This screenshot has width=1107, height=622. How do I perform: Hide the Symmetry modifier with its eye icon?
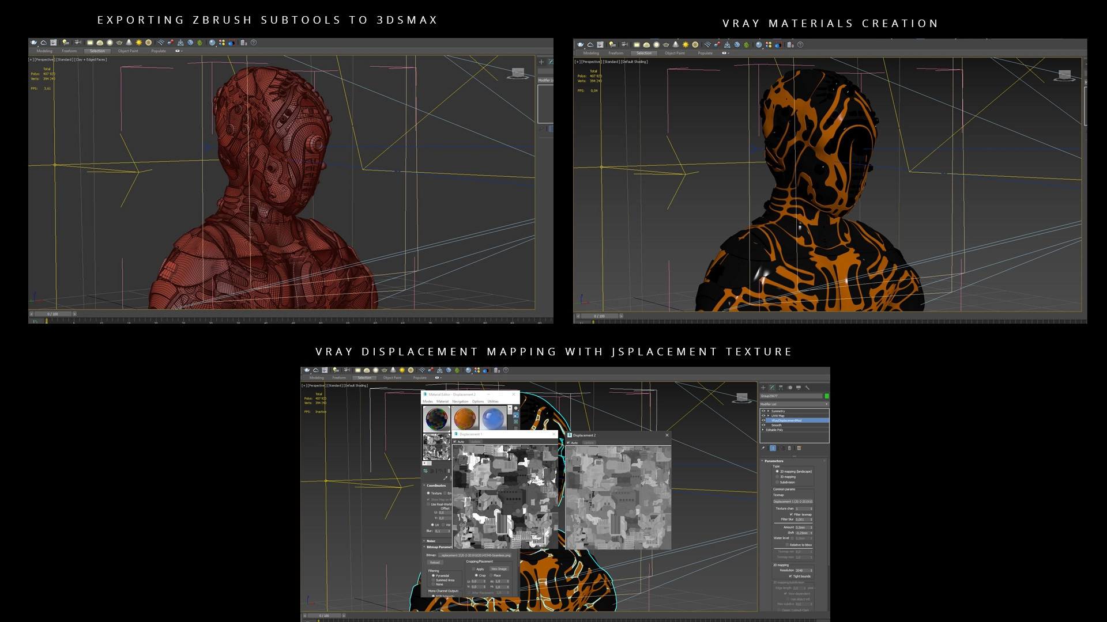click(763, 411)
